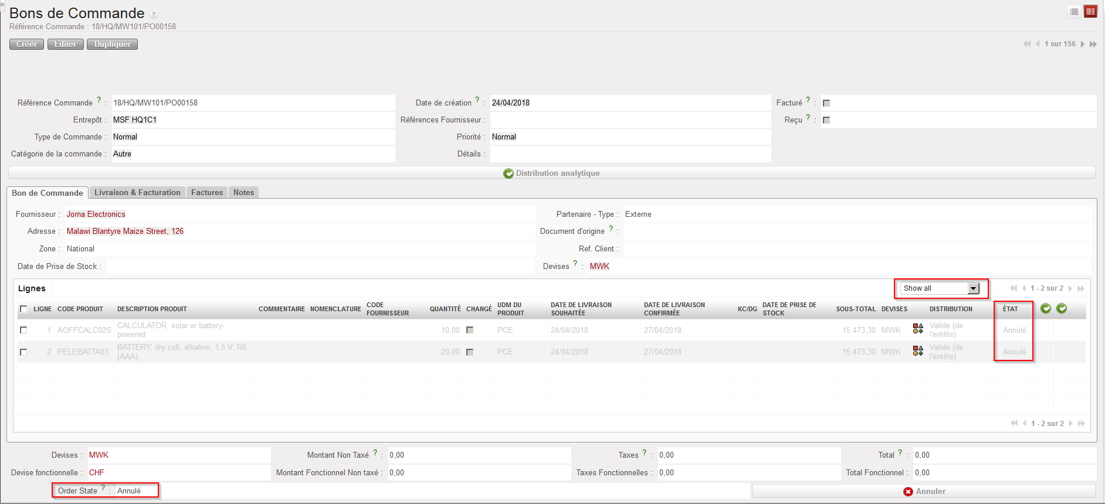Open supplier link Joma Electronics
The image size is (1105, 504).
point(96,214)
